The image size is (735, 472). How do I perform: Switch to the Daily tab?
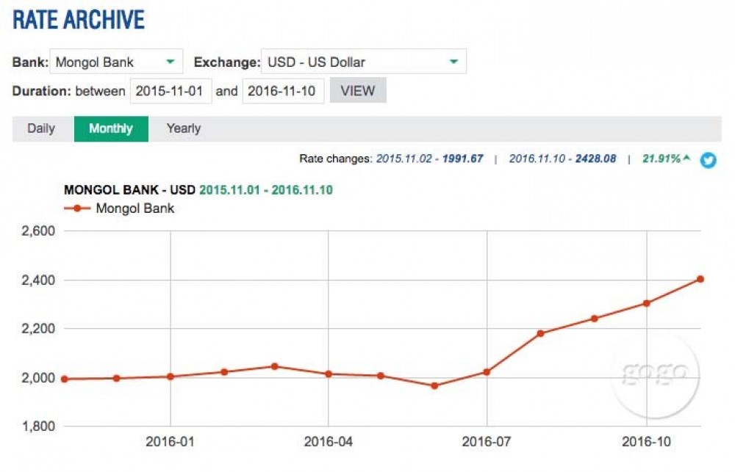[x=41, y=128]
